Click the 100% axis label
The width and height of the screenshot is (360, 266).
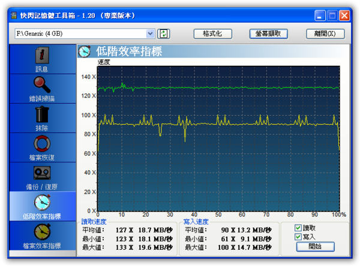[339, 214]
